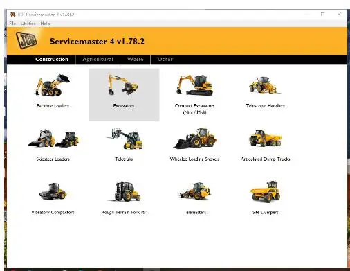Open the Vibratory Compactors icon
This screenshot has height=271, width=350.
coord(53,191)
